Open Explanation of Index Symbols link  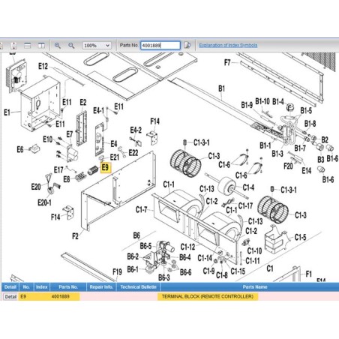(228, 45)
